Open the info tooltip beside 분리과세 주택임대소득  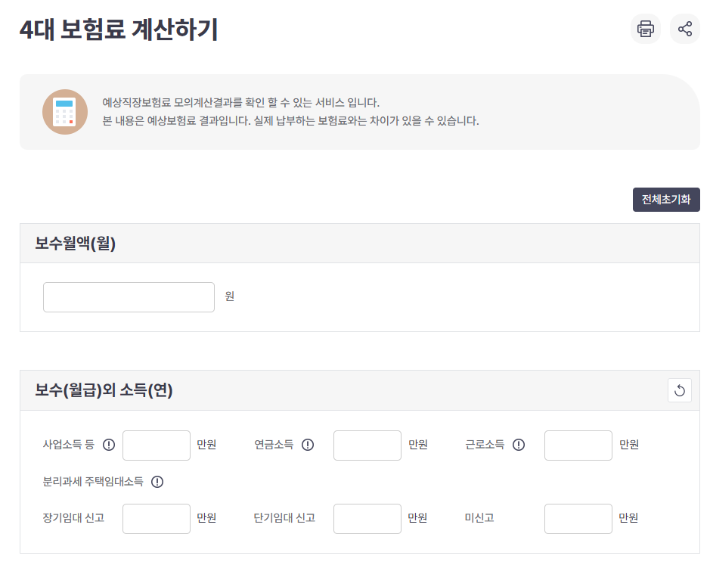tap(157, 482)
